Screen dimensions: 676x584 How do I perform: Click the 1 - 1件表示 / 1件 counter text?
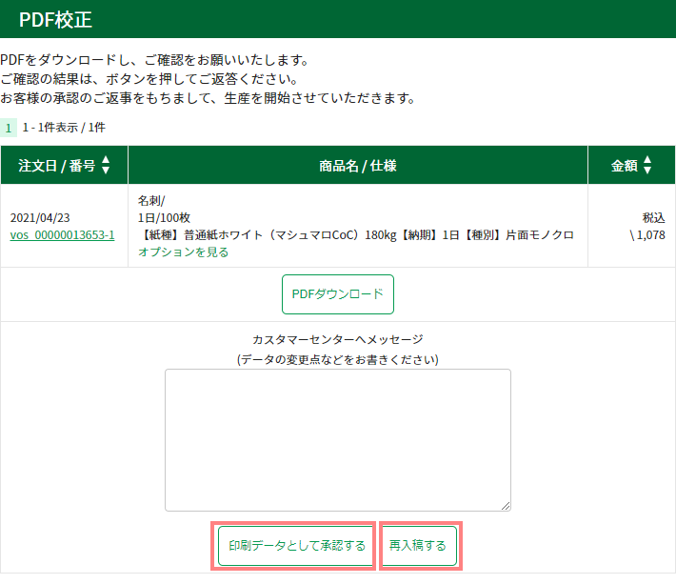pos(64,127)
